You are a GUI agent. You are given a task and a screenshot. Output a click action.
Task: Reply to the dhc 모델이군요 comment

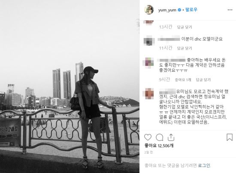185,48
